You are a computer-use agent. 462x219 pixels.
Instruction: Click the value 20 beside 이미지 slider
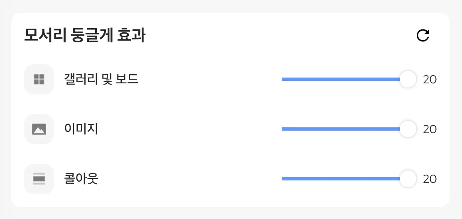pyautogui.click(x=430, y=129)
